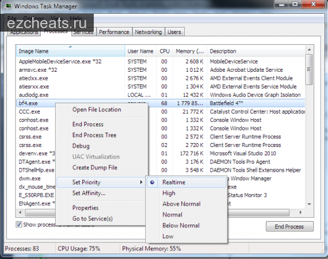
Task: Select CCC.exe process
Action: 29,111
